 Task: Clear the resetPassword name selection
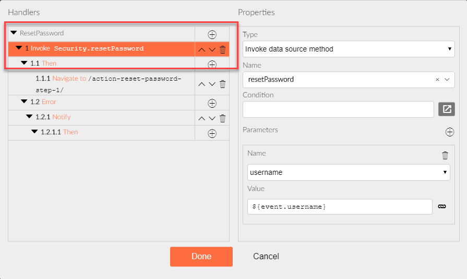pos(437,79)
